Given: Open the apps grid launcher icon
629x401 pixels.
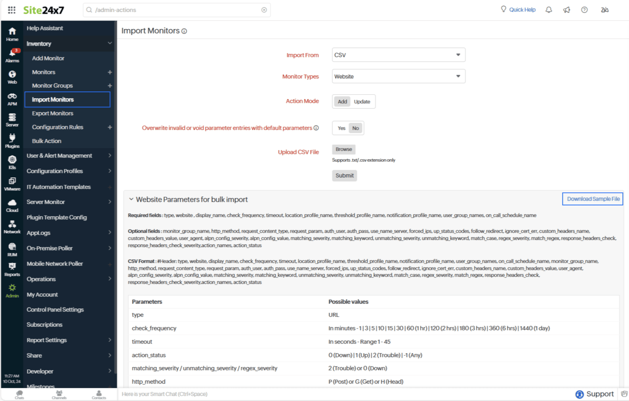Looking at the screenshot, I should (x=12, y=10).
